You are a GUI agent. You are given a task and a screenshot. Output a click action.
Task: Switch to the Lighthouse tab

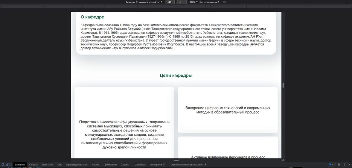[x=140, y=165]
